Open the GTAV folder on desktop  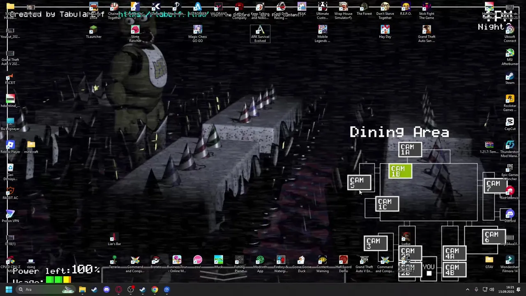(x=489, y=262)
